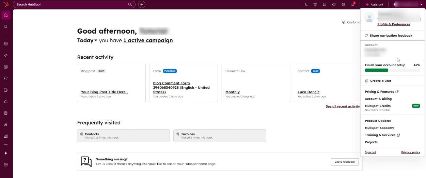This screenshot has height=178, width=426.
Task: Click the New badge beside HubSpot Credits
Action: [416, 106]
